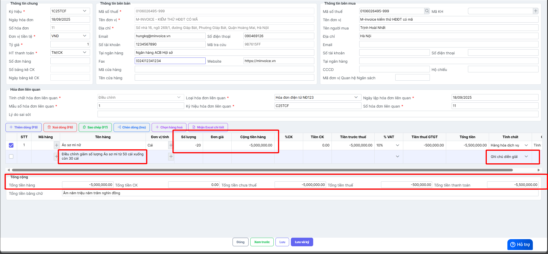Click the search icon in buyer tax code field
The height and width of the screenshot is (254, 548).
coord(427,11)
